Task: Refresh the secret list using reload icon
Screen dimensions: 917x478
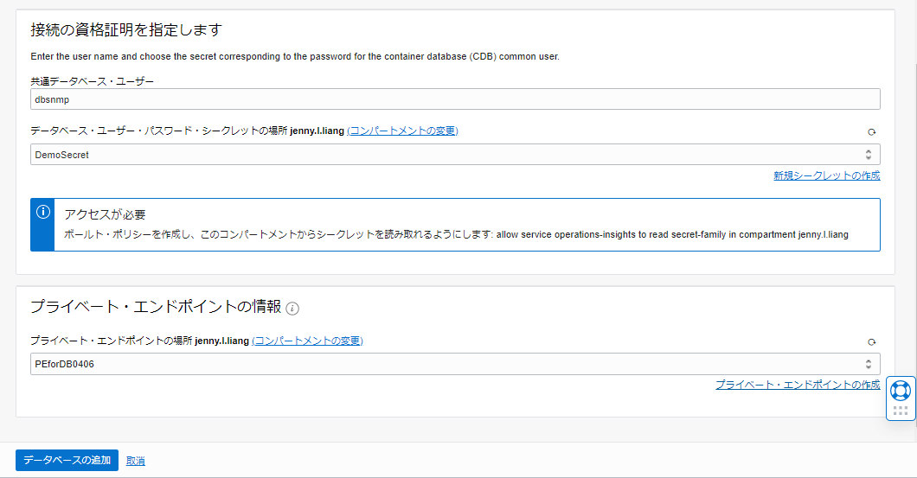Action: tap(872, 132)
